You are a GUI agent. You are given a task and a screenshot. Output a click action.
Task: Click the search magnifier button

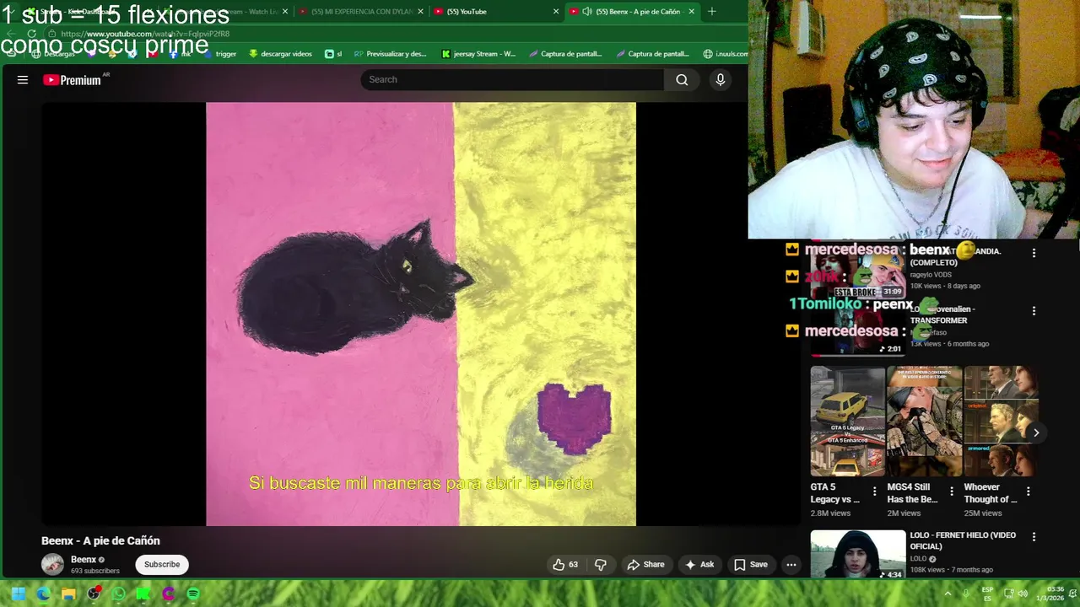pyautogui.click(x=682, y=79)
